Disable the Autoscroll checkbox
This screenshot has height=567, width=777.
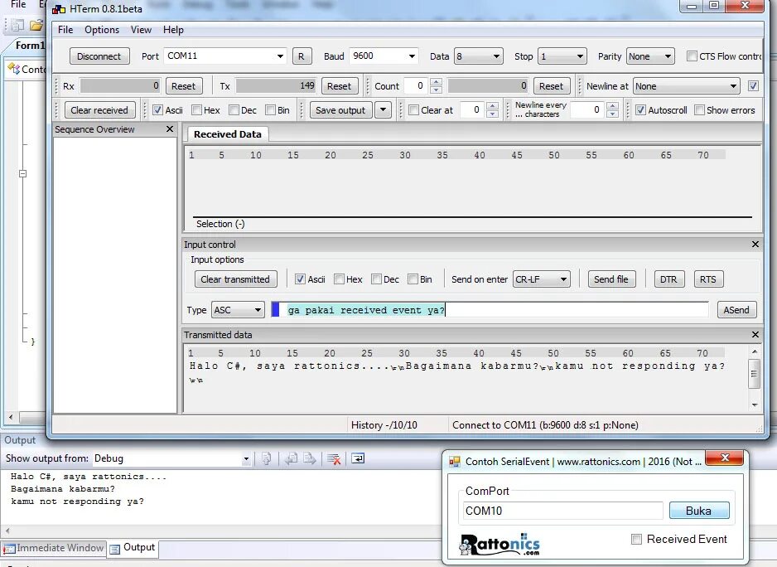coord(640,110)
